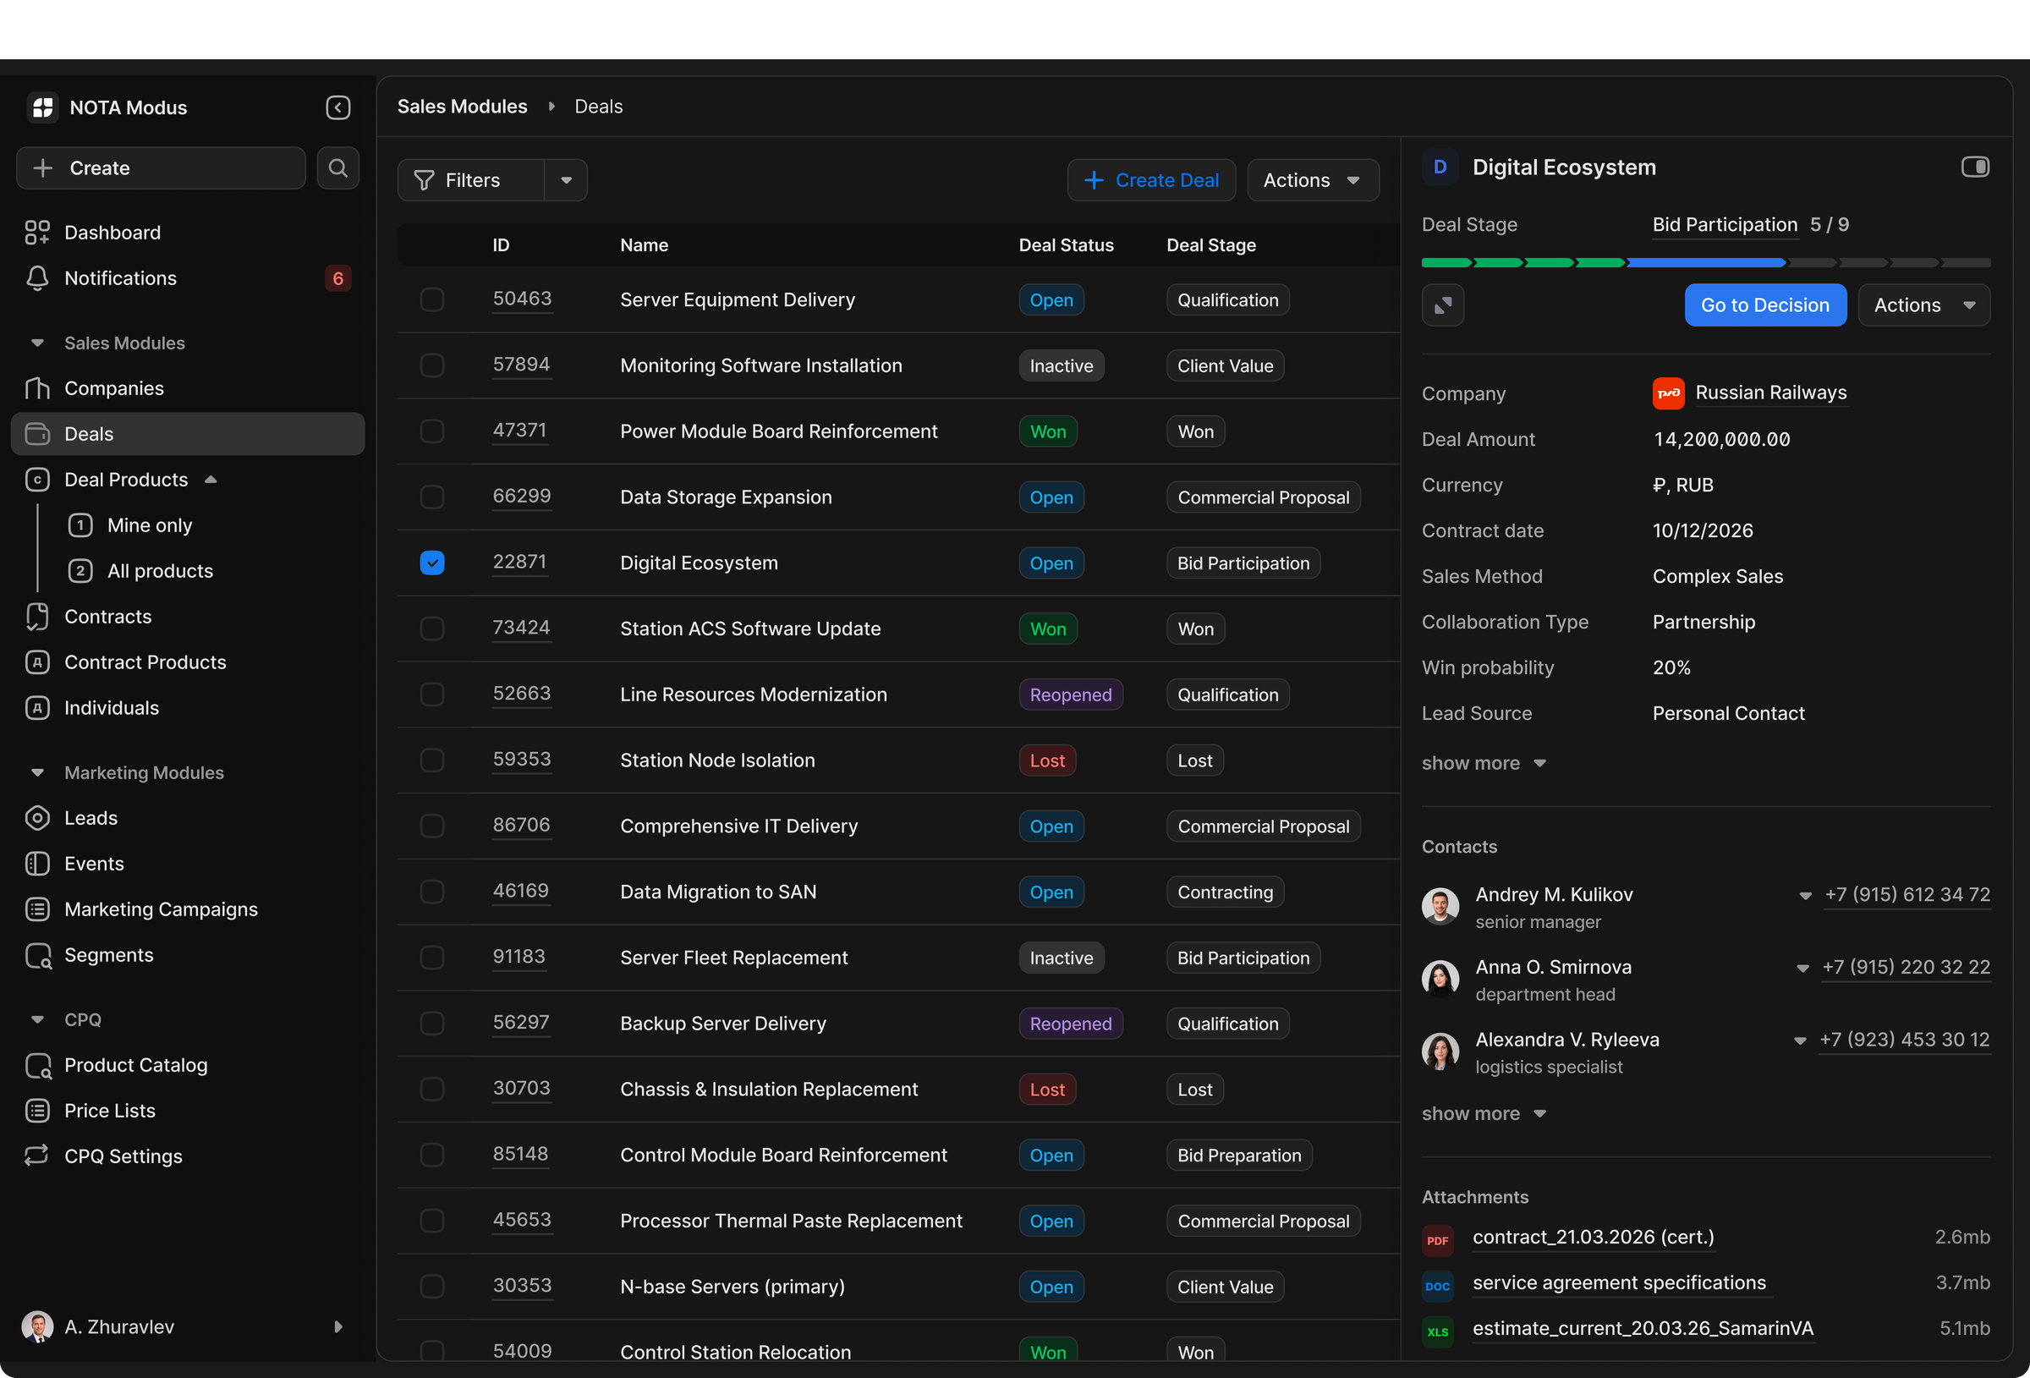Check the N-base Servers (primary) checkbox
The image size is (2030, 1378).
[x=431, y=1286]
